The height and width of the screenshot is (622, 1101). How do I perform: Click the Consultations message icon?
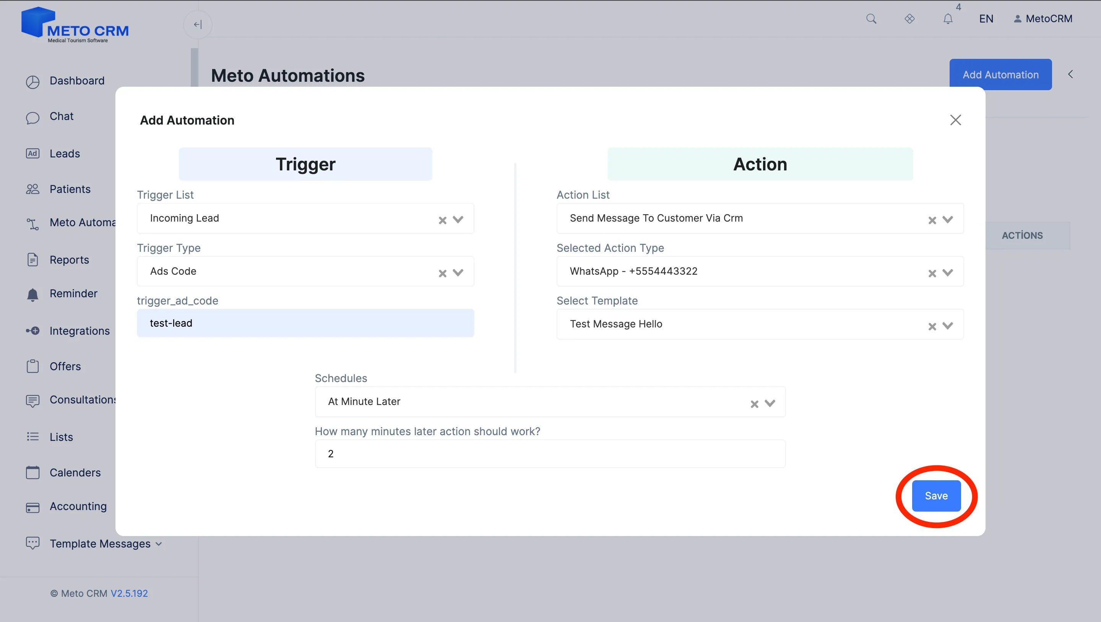coord(32,401)
